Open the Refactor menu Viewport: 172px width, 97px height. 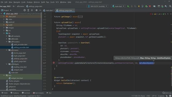point(37,2)
